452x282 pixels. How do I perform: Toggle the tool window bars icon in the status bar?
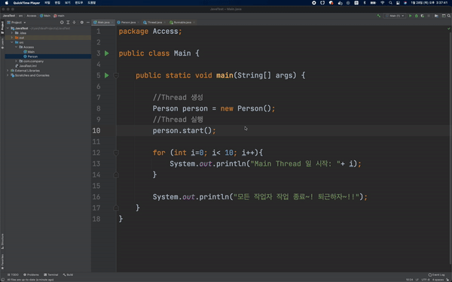click(2, 280)
